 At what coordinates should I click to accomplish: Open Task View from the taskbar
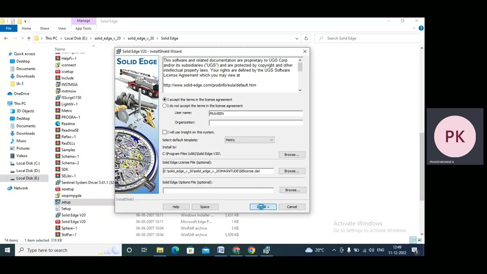click(144, 250)
